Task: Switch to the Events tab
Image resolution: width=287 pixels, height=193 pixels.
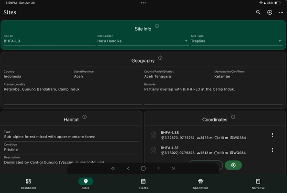Action: click(x=143, y=183)
